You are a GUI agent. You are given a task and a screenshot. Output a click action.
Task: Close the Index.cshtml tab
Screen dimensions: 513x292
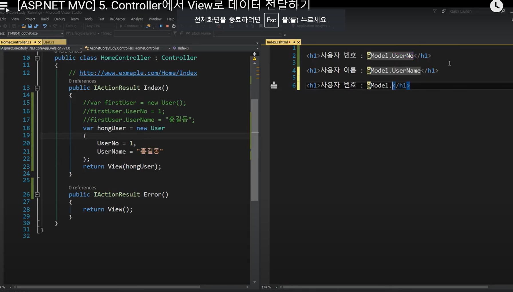click(298, 42)
